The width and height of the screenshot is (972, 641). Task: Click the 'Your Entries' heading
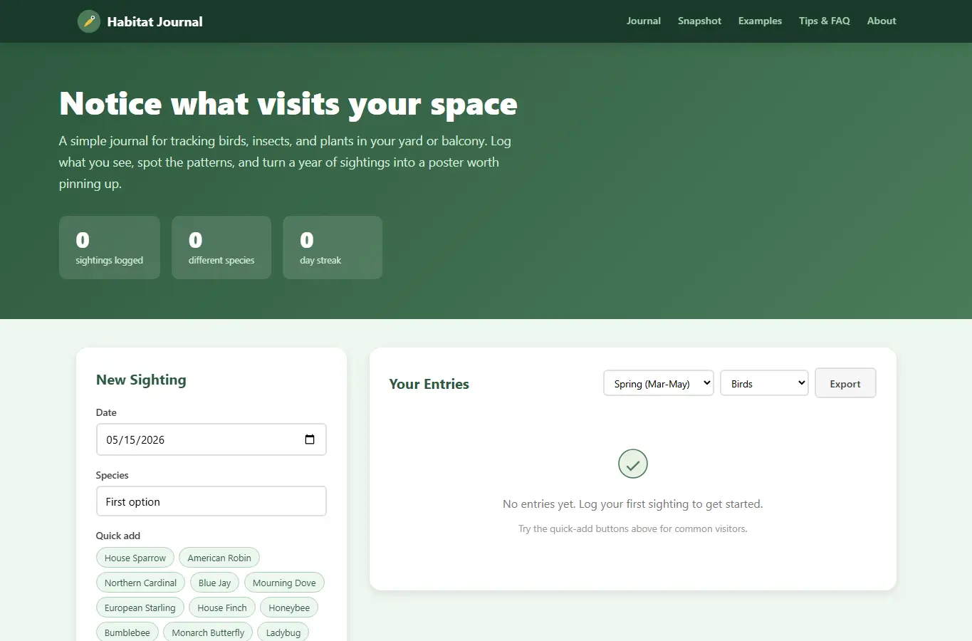(x=429, y=384)
